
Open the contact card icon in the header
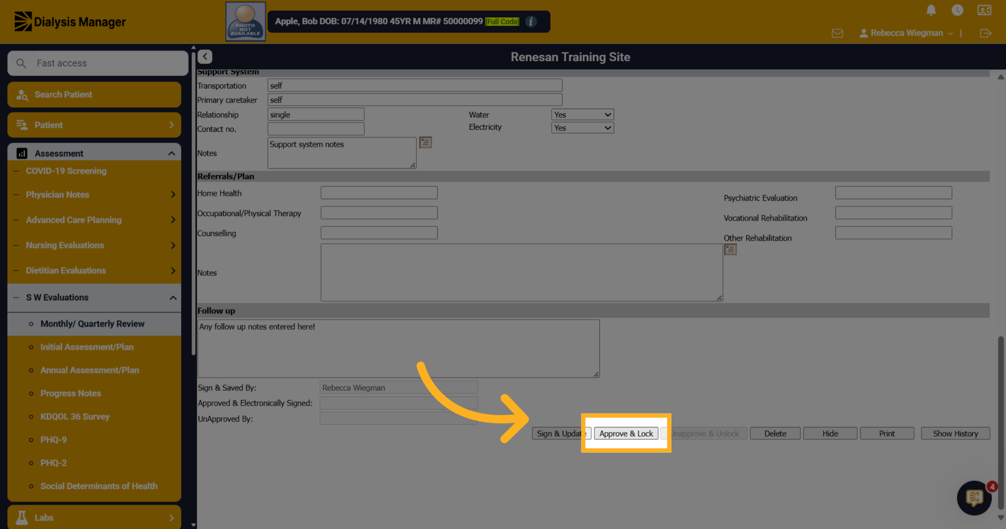984,10
